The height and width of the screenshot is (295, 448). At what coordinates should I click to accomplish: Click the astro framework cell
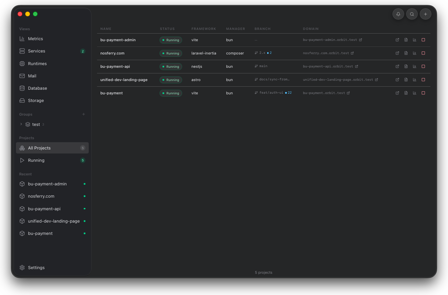(196, 80)
